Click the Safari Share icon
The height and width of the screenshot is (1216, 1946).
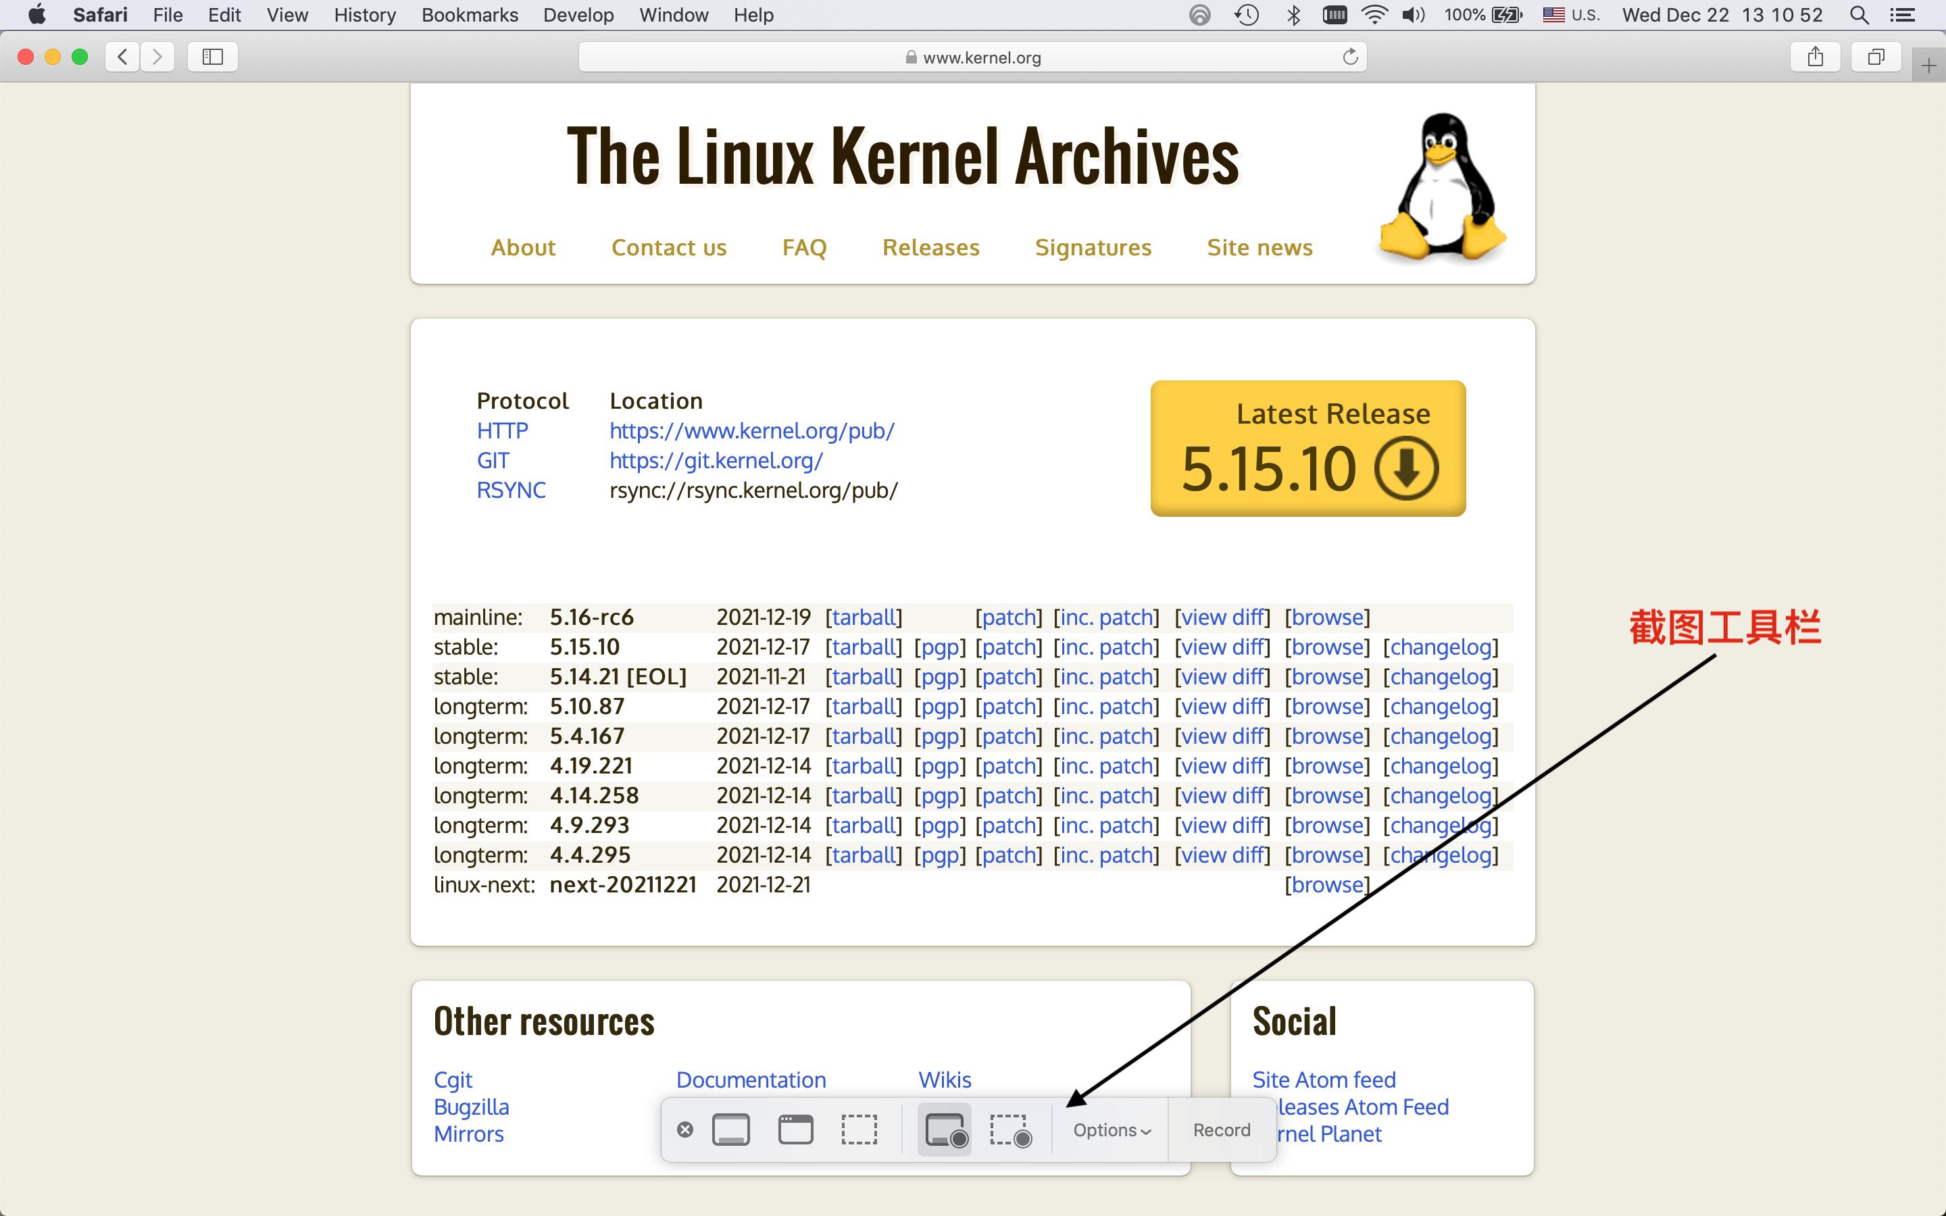(1815, 57)
